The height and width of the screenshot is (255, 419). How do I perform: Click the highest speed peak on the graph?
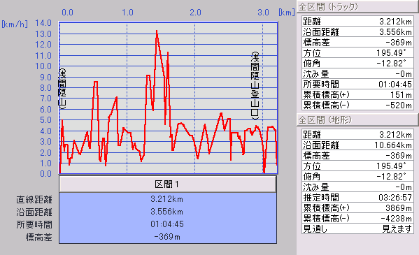[157, 31]
